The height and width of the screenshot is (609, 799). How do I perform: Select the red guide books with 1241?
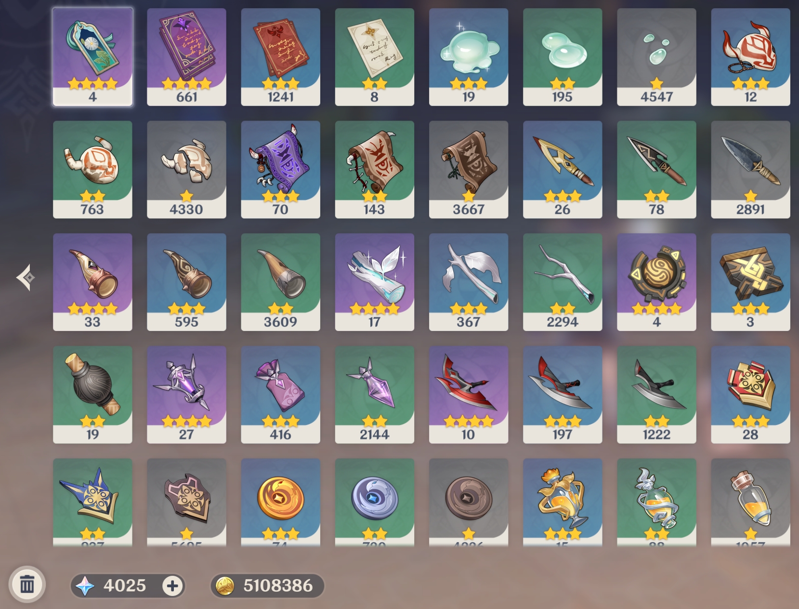coord(280,57)
